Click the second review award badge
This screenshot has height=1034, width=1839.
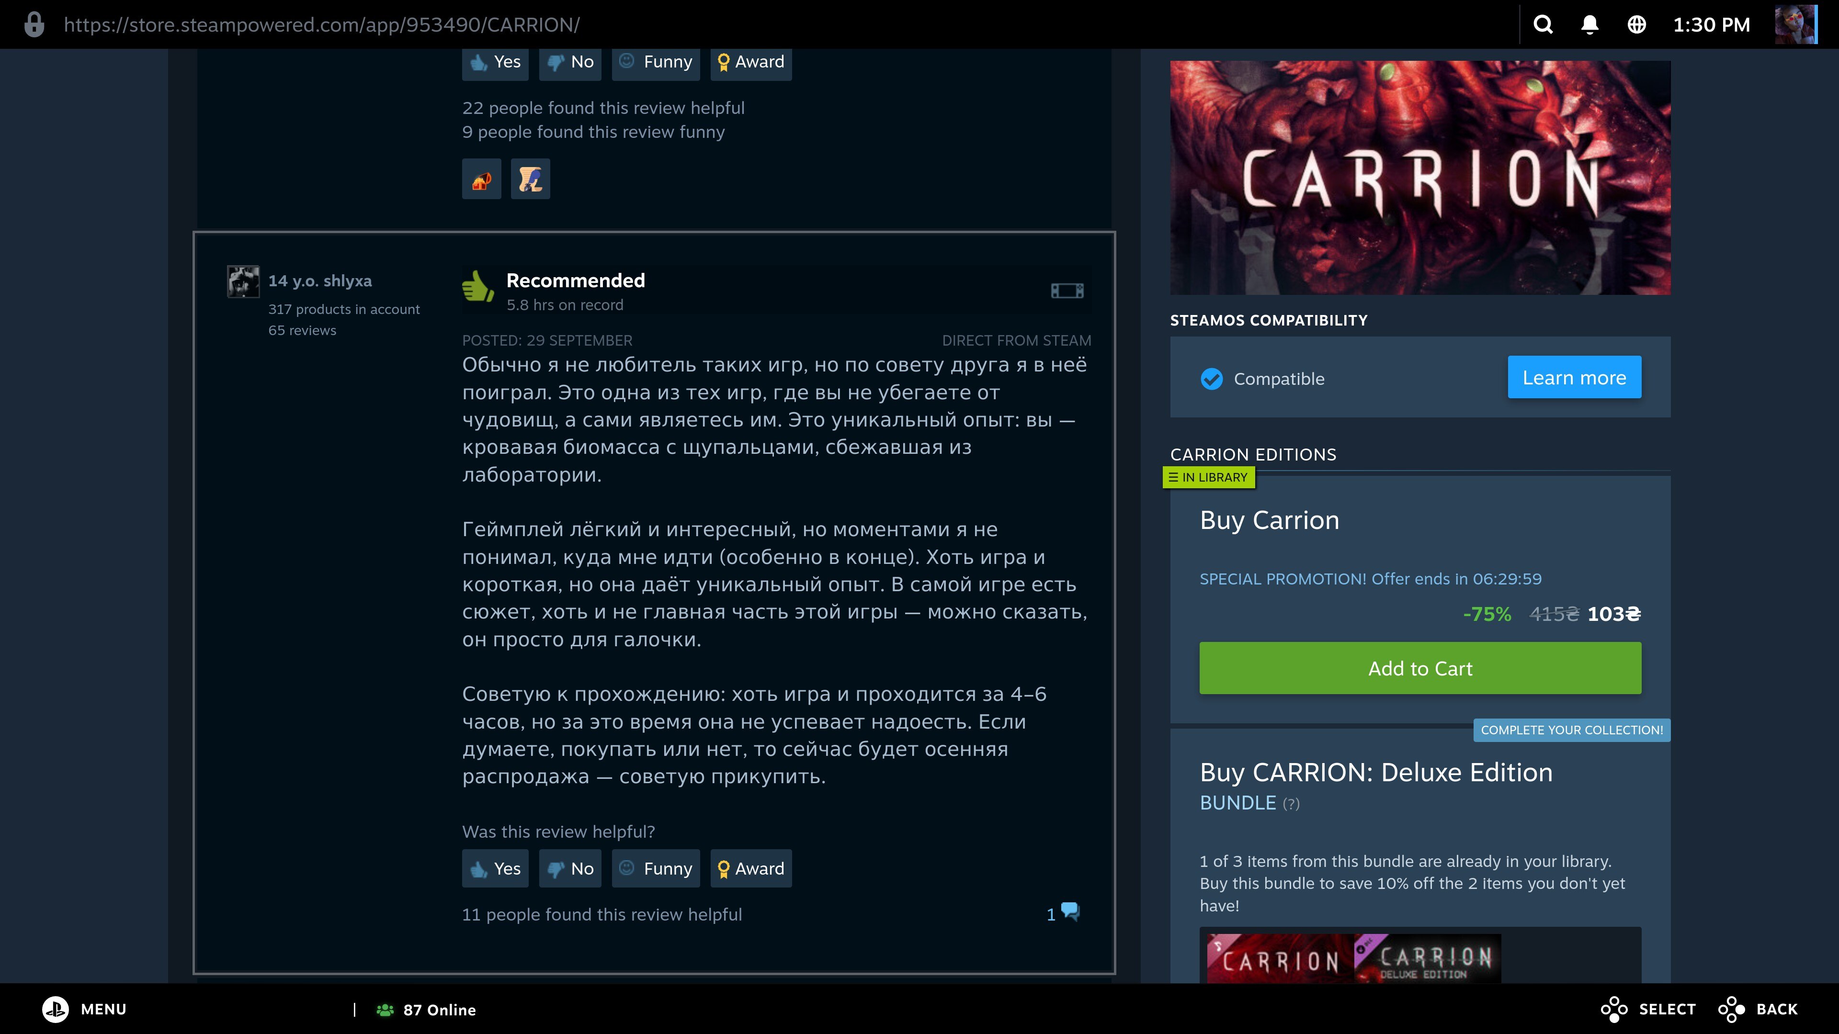click(530, 179)
